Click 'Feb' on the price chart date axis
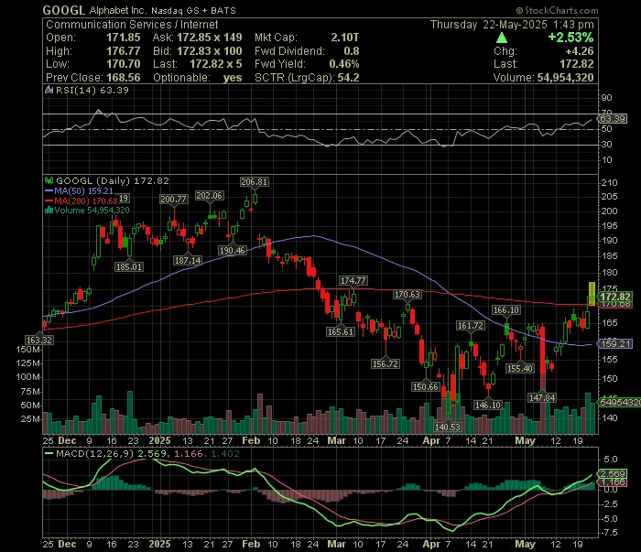This screenshot has height=552, width=641. click(251, 441)
